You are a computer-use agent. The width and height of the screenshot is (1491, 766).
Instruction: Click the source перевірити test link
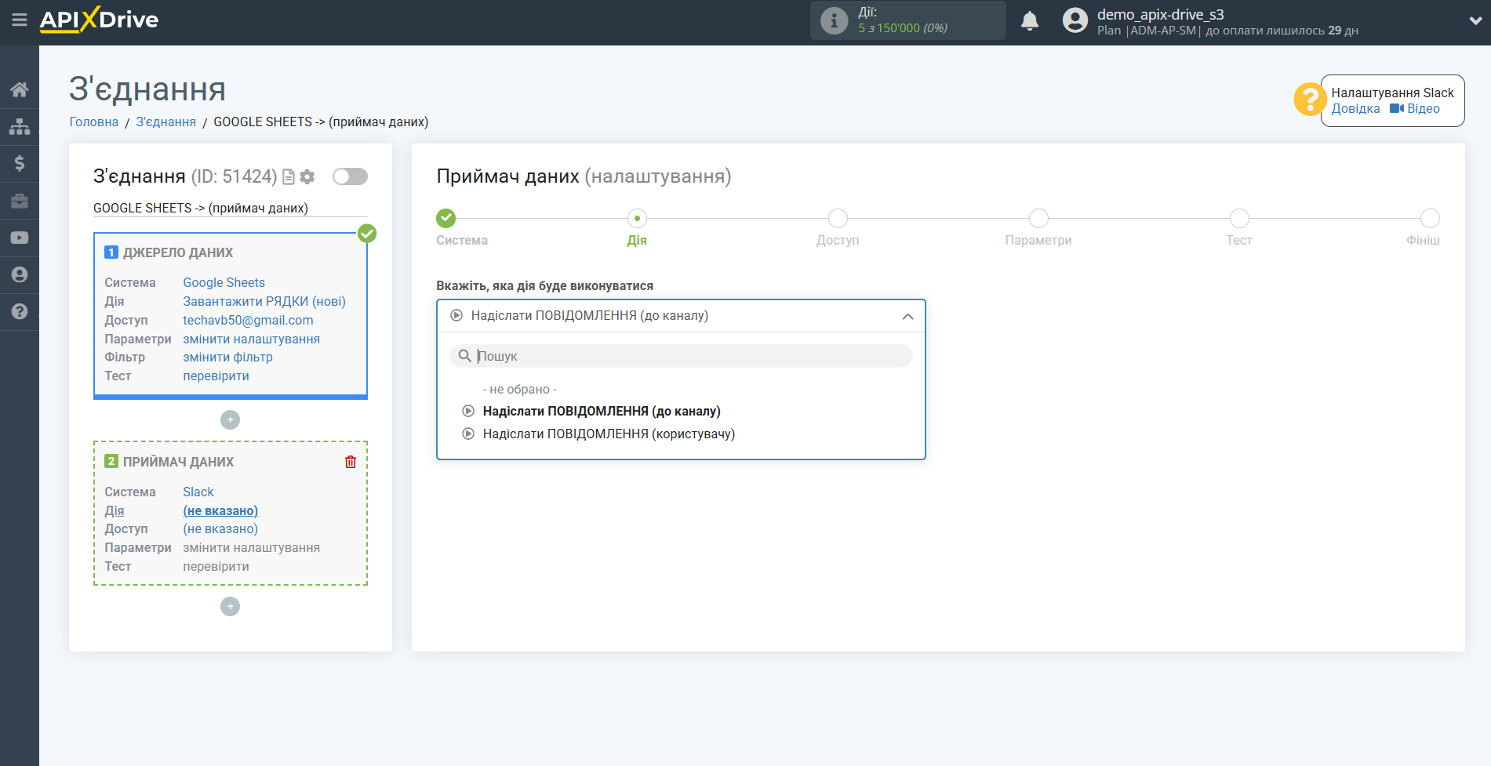(216, 376)
